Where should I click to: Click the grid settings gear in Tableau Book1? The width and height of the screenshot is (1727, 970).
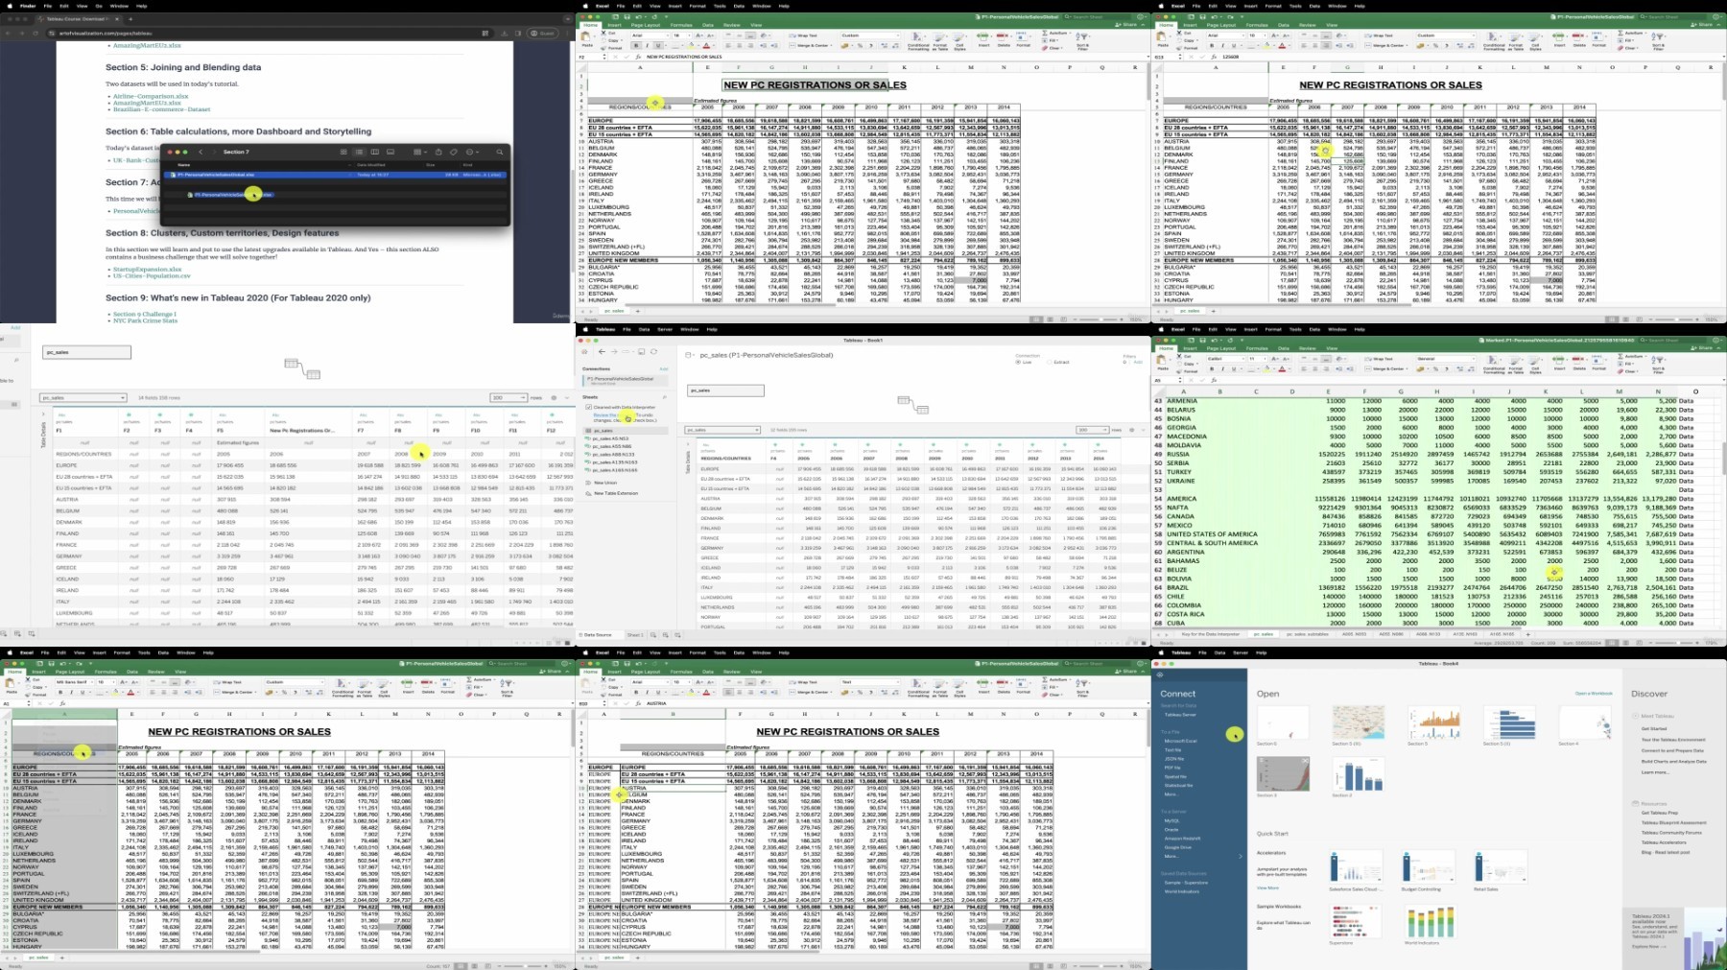click(x=1132, y=430)
